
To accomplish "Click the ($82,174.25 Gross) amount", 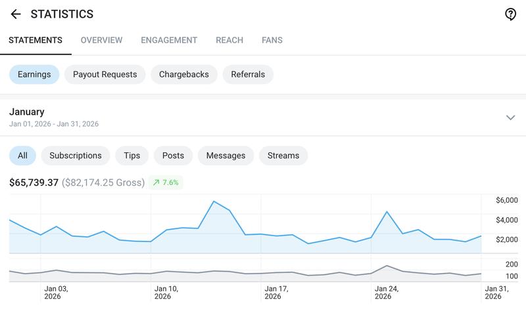I will [103, 182].
